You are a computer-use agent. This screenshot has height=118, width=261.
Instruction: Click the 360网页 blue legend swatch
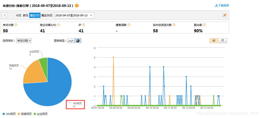pos(4,114)
